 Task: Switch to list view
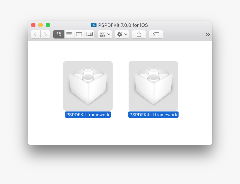[69, 34]
